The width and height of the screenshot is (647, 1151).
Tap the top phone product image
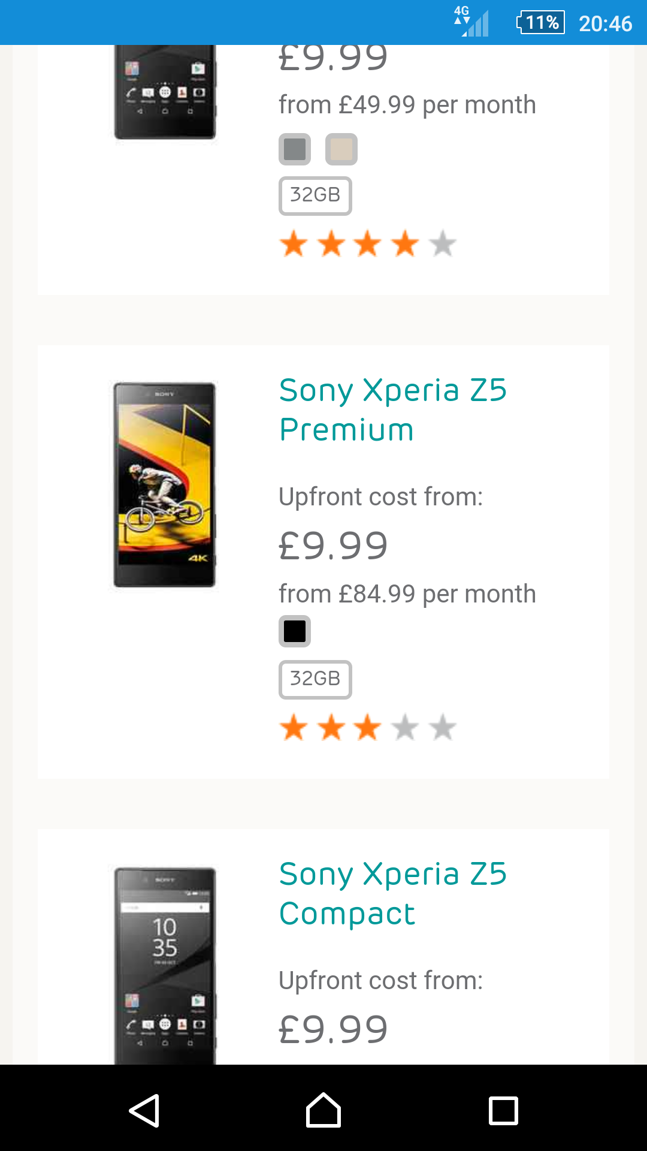pyautogui.click(x=165, y=92)
